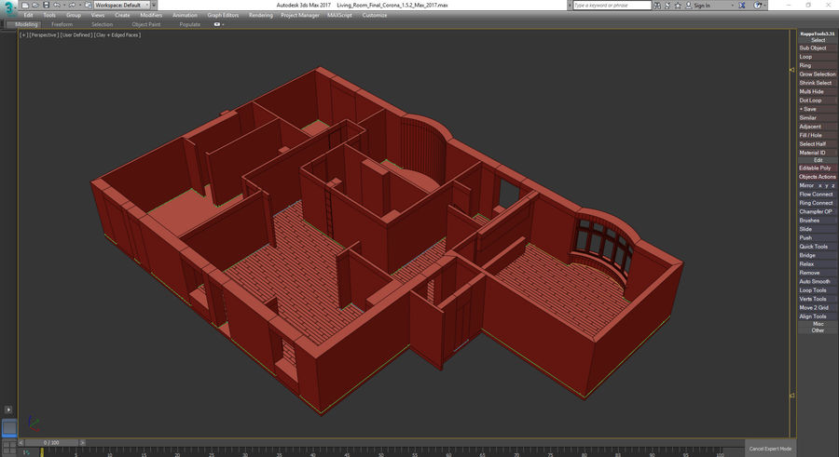
Task: Click the Open File icon
Action: coord(35,5)
